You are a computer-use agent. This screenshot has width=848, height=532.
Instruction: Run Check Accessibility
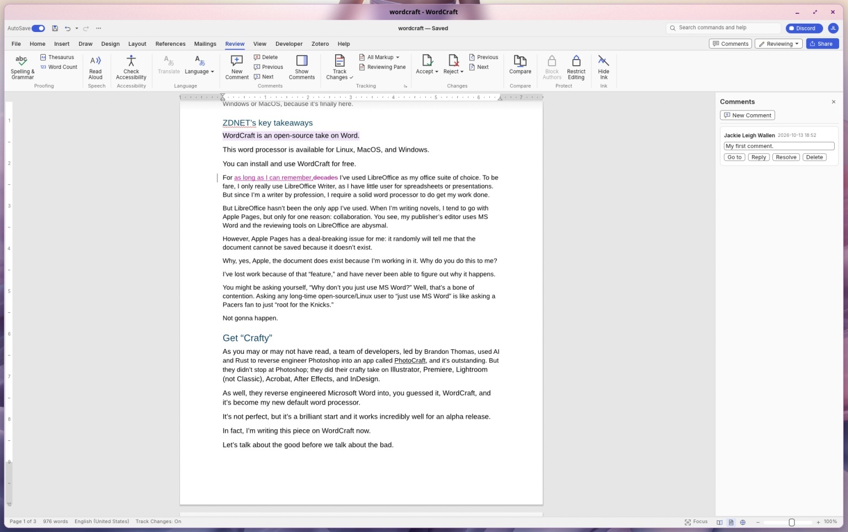click(x=131, y=67)
